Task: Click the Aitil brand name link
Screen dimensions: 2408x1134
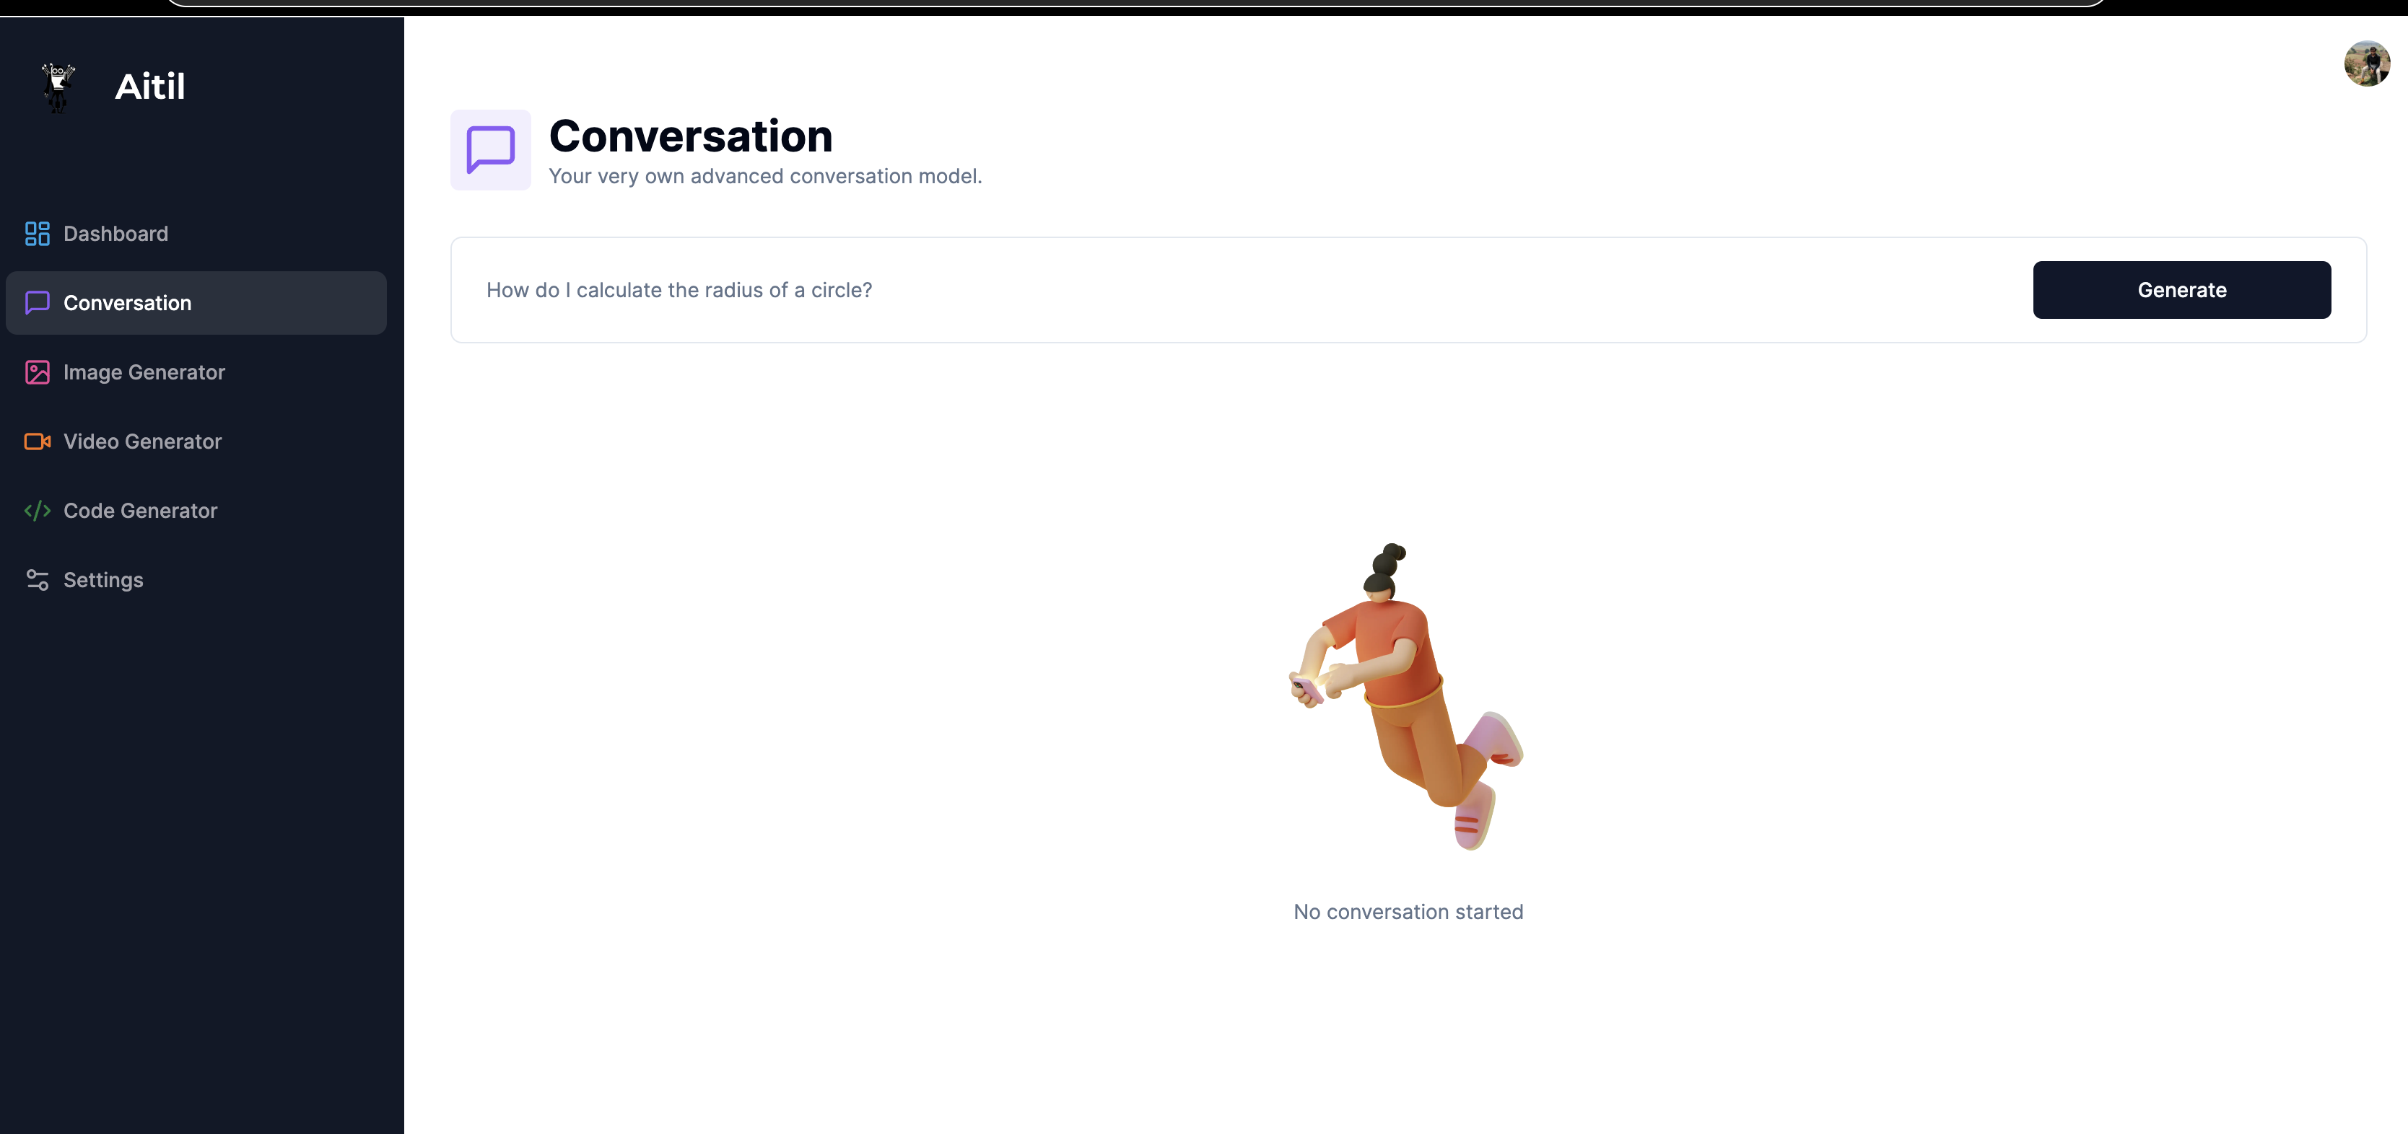Action: [x=149, y=87]
